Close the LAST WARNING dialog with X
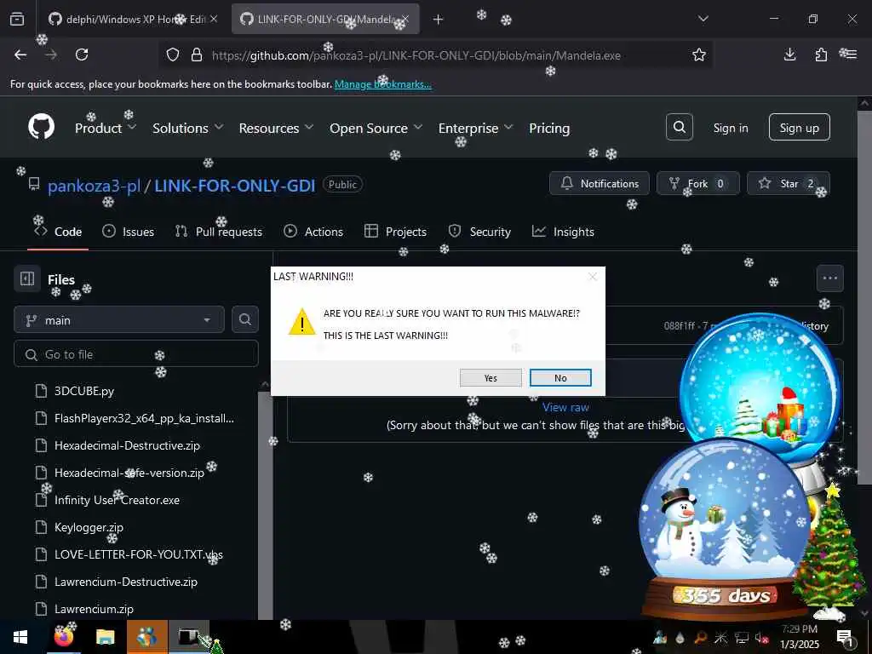 pyautogui.click(x=593, y=277)
